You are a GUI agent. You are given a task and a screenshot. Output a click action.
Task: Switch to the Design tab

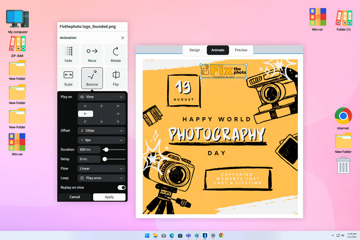pyautogui.click(x=195, y=50)
